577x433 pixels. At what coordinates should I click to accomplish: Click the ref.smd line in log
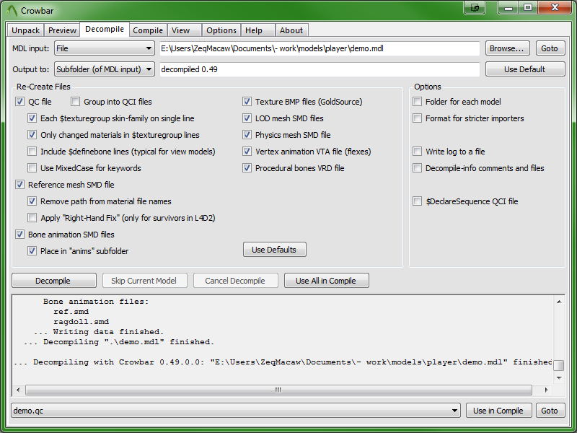point(71,312)
